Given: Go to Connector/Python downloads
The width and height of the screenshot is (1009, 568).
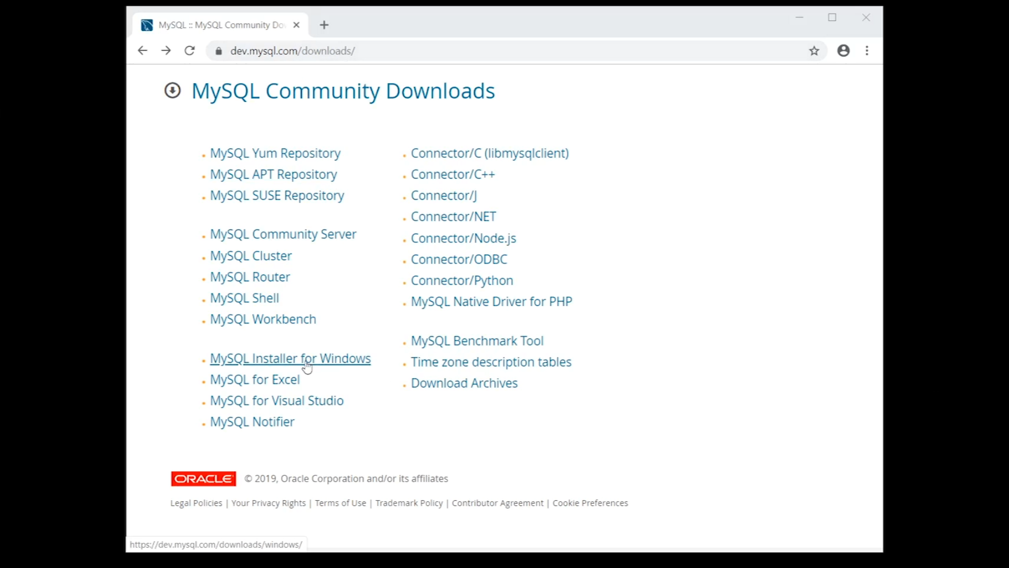Looking at the screenshot, I should coord(461,281).
